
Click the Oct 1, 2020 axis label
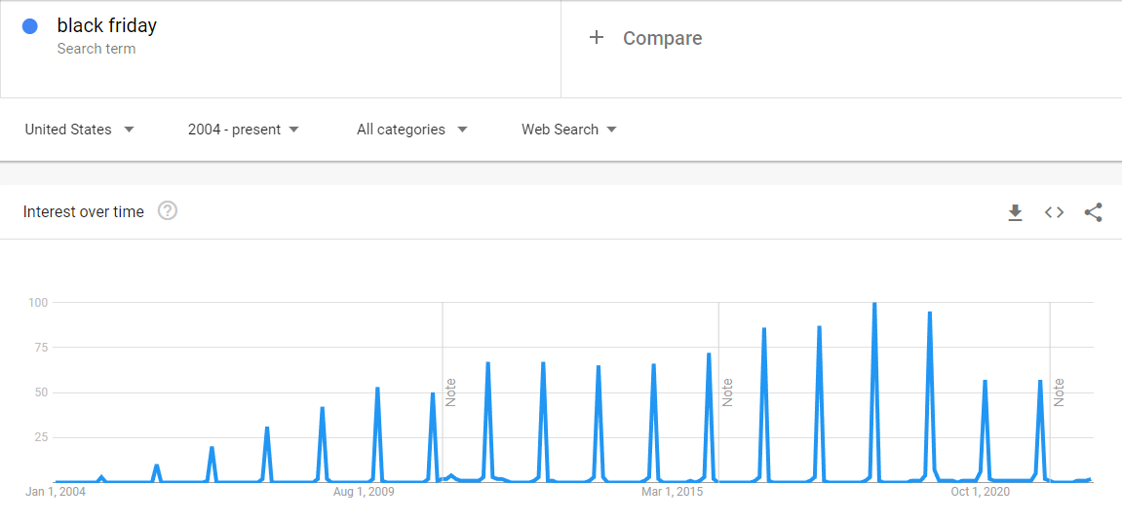pos(980,492)
